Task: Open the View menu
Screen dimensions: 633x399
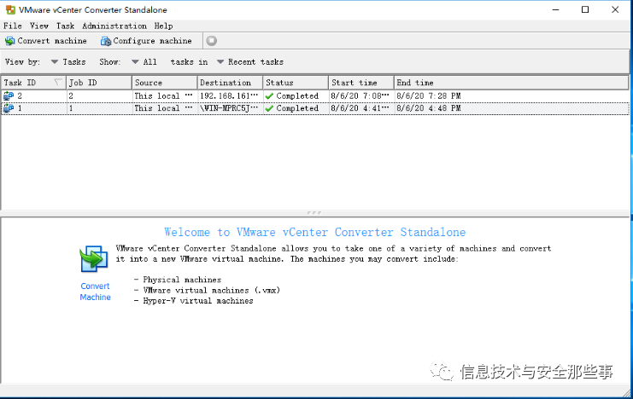Action: (38, 26)
